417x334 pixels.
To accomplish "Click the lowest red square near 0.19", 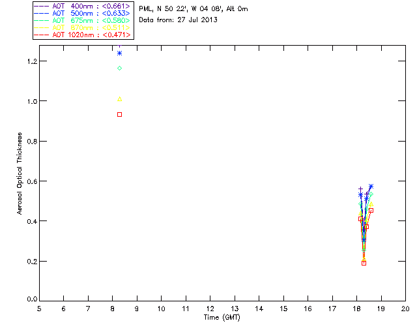I will pos(364,263).
